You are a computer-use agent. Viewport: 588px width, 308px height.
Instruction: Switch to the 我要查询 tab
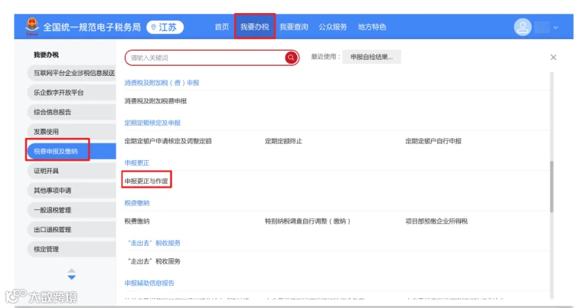tap(293, 27)
